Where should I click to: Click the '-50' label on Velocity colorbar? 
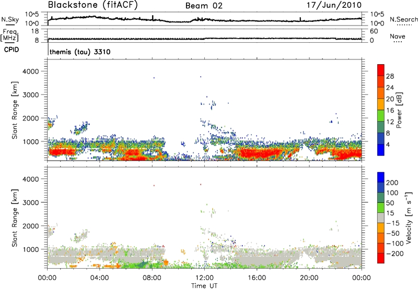click(393, 233)
